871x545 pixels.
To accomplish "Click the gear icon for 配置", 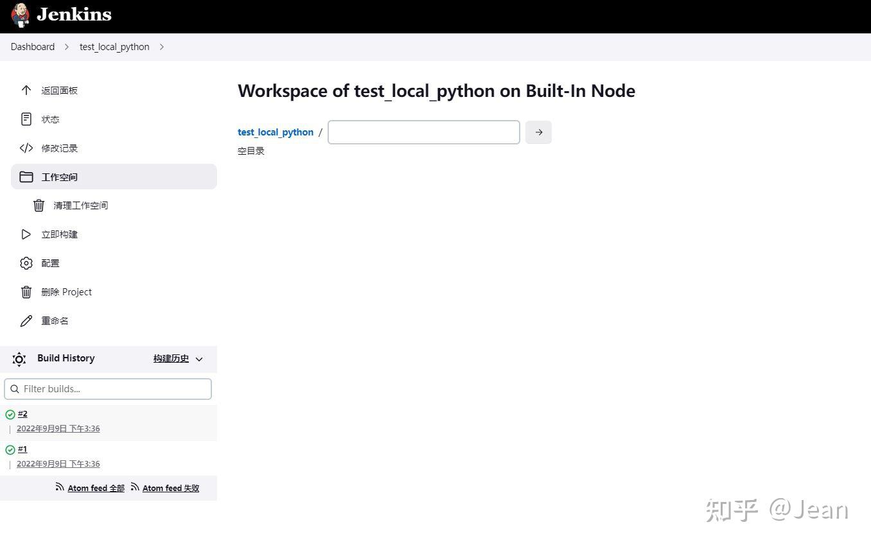I will click(26, 263).
